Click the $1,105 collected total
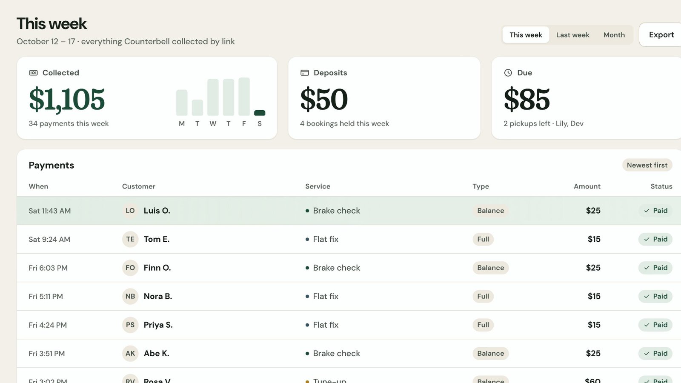Viewport: 681px width, 383px height. tap(67, 100)
